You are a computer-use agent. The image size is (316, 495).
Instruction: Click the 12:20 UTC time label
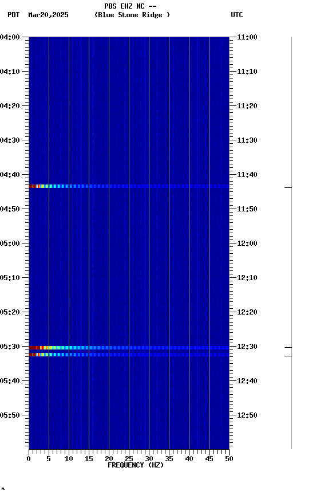[247, 312]
